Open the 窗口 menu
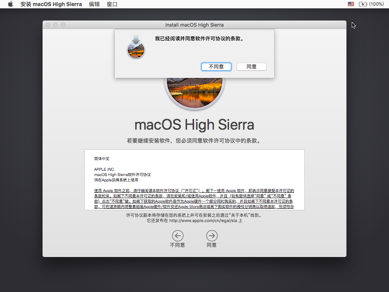Image resolution: width=389 pixels, height=292 pixels. 112,4
